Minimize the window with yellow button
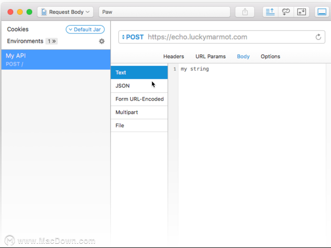This screenshot has width=331, height=248. (x=20, y=12)
